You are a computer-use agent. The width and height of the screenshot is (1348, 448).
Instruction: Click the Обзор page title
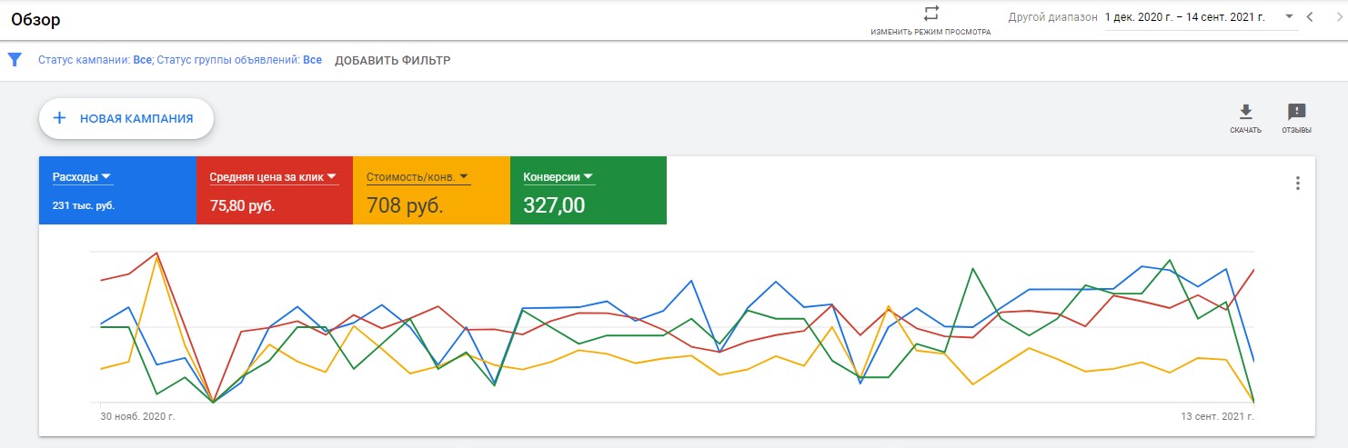point(35,19)
